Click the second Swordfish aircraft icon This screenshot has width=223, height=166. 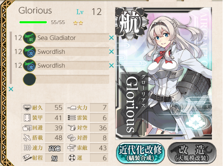tap(30, 65)
